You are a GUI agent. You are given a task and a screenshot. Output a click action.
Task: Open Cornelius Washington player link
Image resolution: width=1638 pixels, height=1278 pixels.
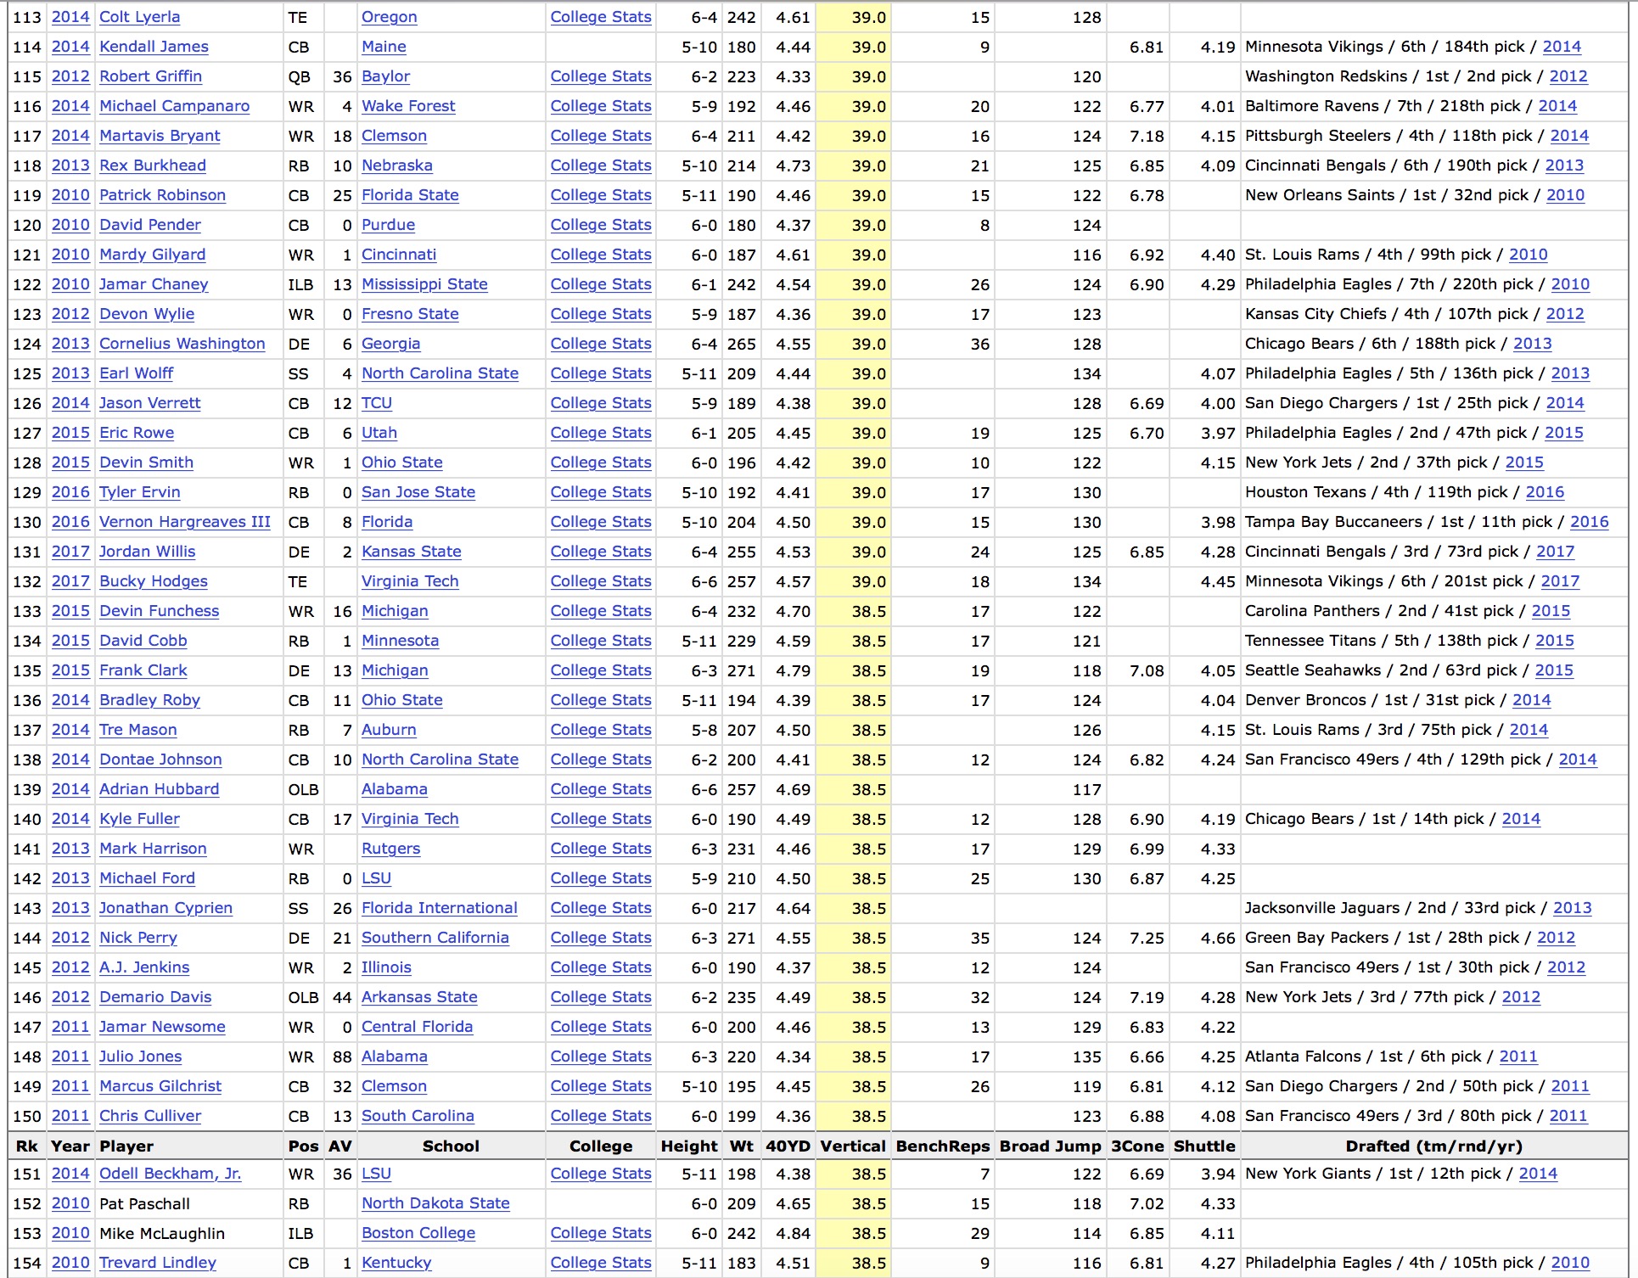182,344
